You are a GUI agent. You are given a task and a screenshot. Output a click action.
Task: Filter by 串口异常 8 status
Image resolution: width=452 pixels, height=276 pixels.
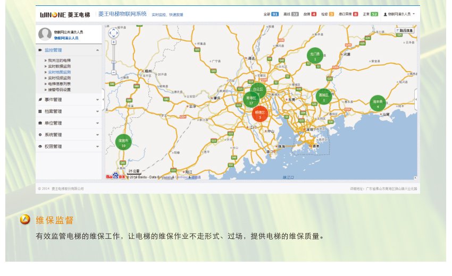(348, 14)
